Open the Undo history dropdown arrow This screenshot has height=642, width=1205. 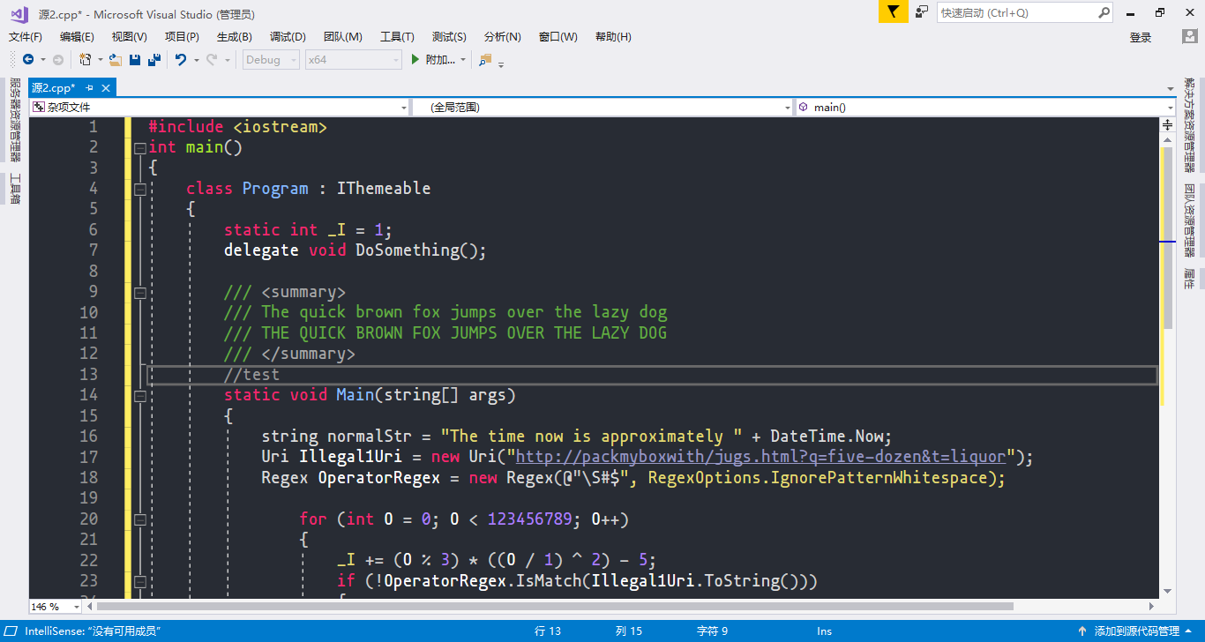(x=196, y=60)
